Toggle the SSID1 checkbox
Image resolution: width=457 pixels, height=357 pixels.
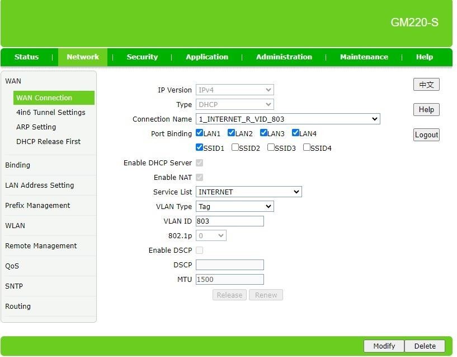click(x=200, y=148)
